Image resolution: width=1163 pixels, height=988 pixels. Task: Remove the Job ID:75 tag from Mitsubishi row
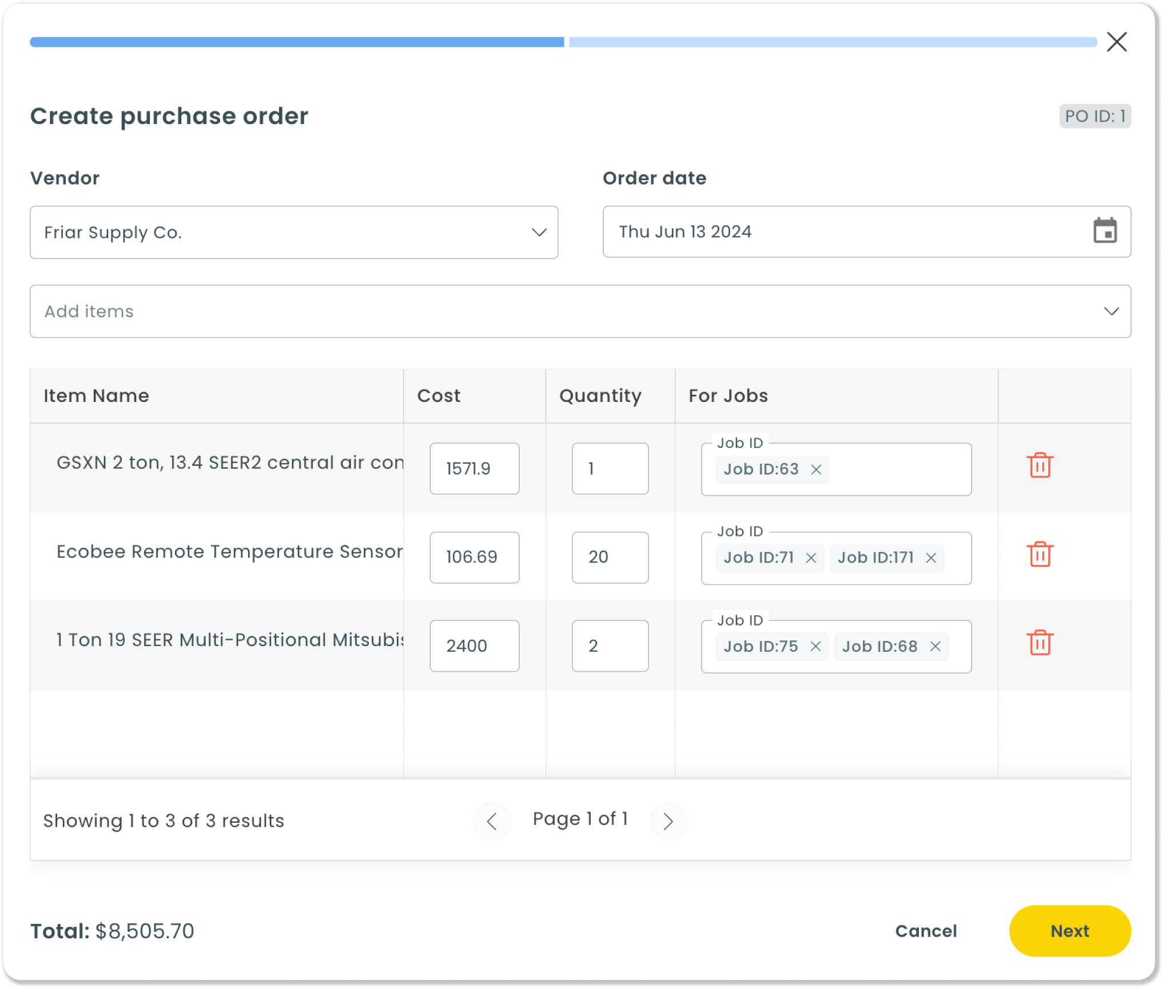(816, 647)
